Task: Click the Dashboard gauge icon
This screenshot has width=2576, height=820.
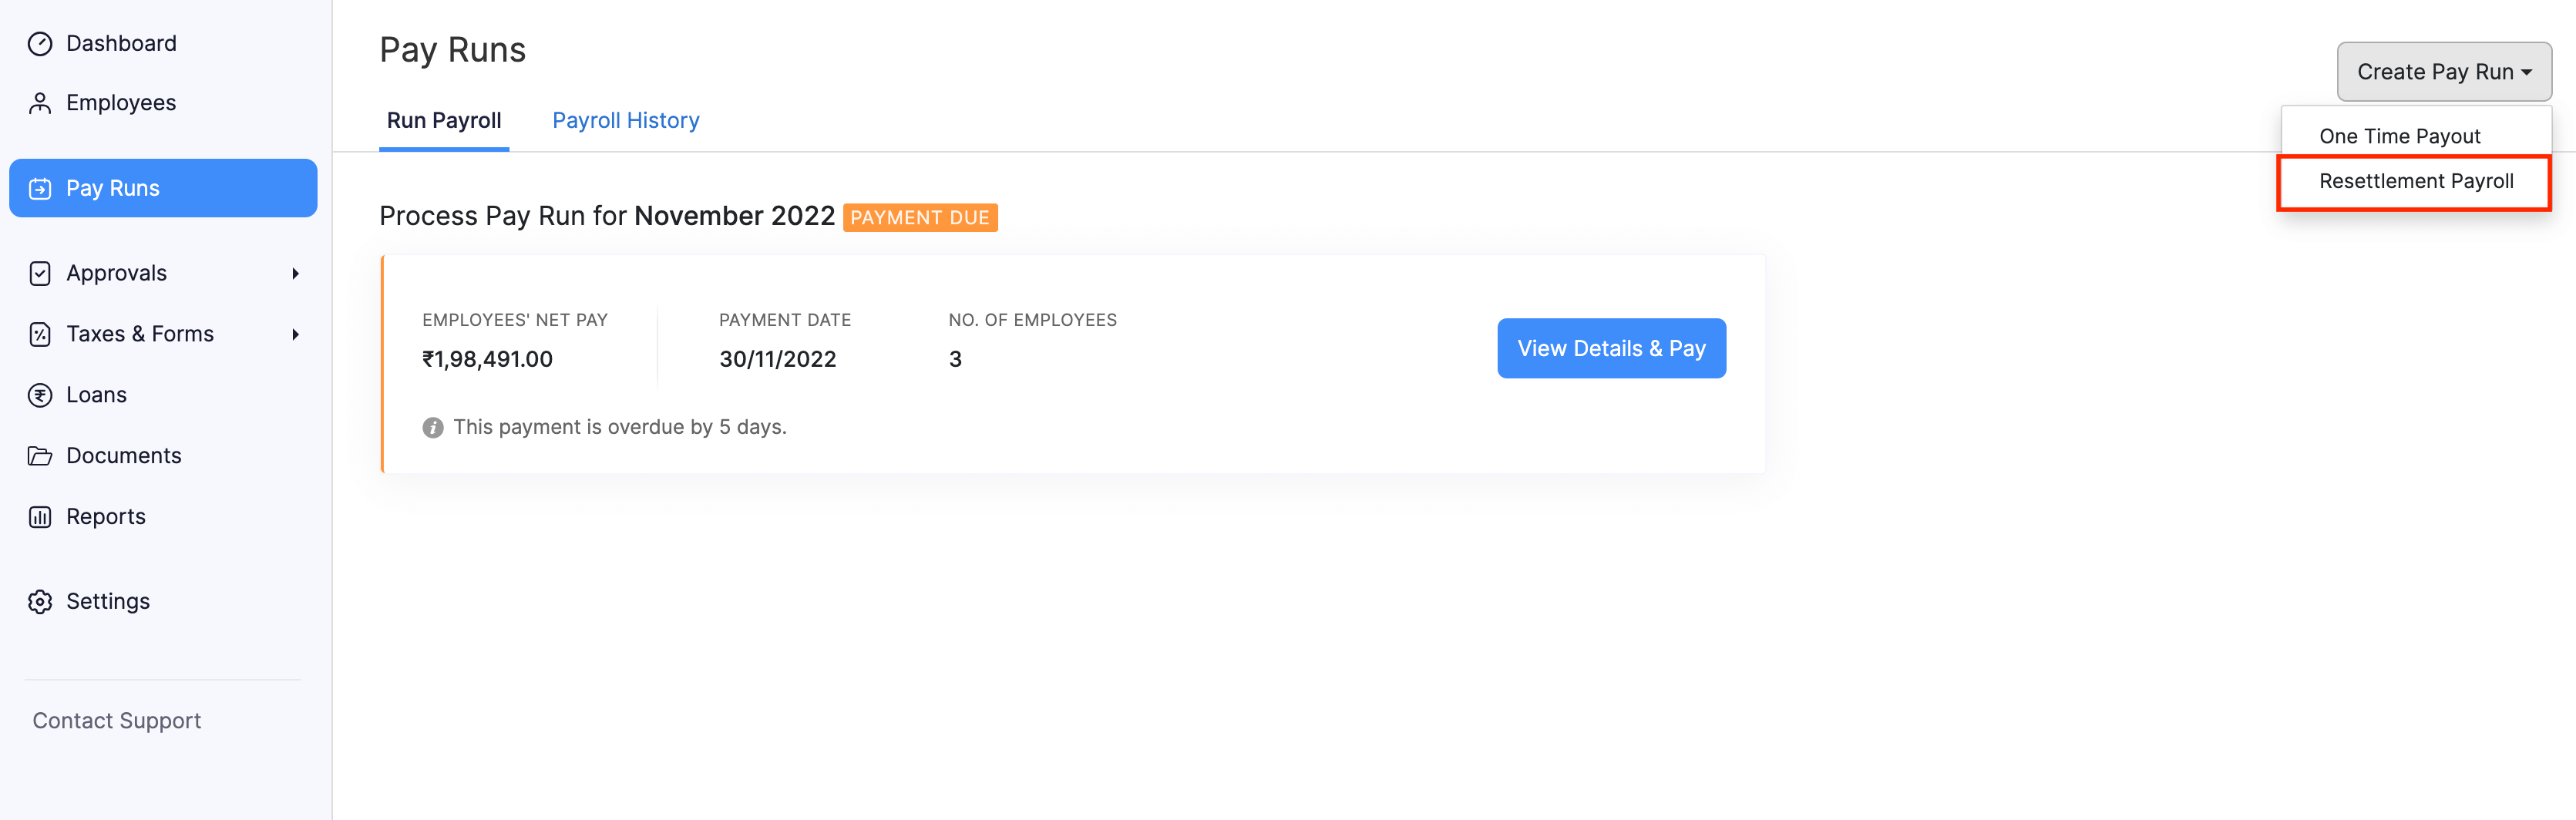Action: (x=40, y=44)
